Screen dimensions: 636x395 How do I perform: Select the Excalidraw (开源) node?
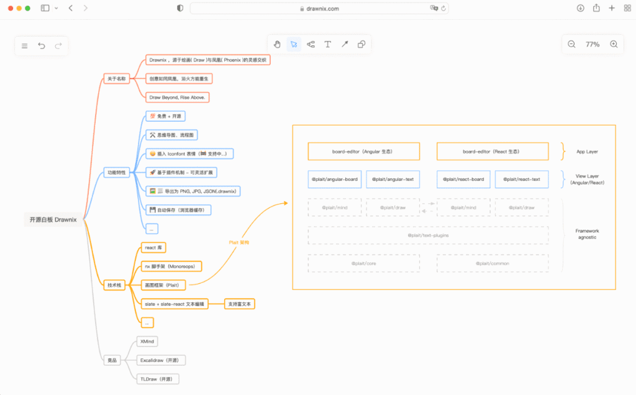click(161, 360)
